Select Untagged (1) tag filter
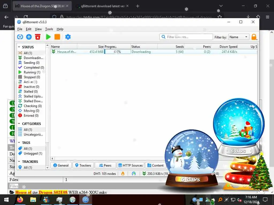Viewport: 274px width, 205px height. [31, 153]
